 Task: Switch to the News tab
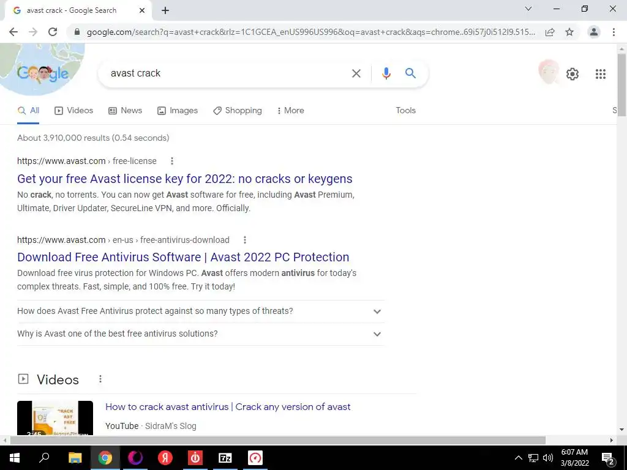point(125,111)
